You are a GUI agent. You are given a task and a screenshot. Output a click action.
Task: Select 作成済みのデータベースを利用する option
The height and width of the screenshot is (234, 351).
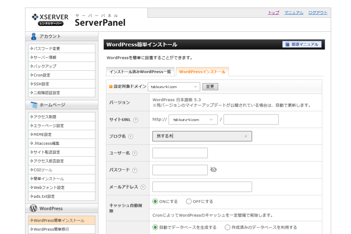(x=228, y=227)
